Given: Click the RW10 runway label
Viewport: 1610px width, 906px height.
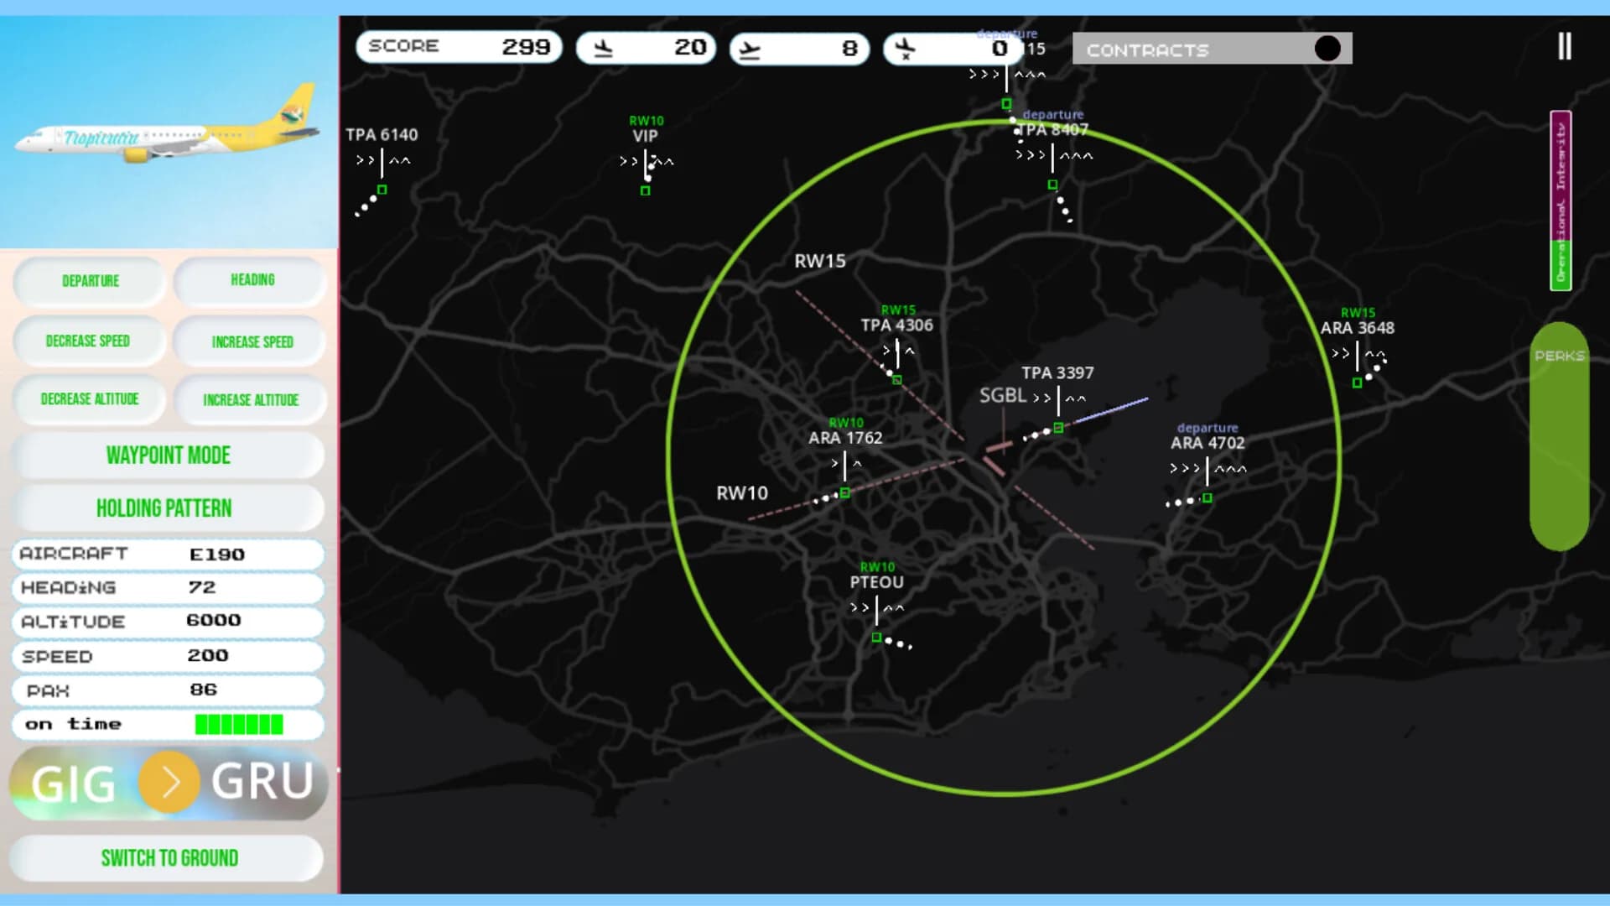Looking at the screenshot, I should [742, 493].
